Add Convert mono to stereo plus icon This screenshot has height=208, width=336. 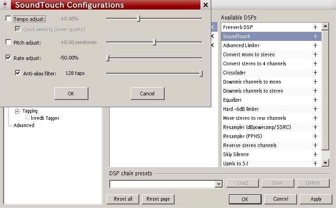[315, 54]
